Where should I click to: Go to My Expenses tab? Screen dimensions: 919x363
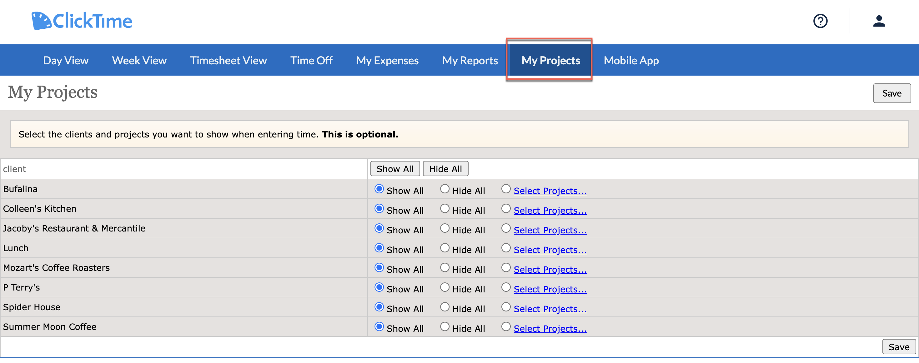[x=387, y=60]
